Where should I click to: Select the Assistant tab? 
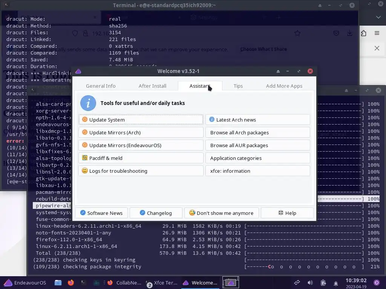tap(200, 86)
